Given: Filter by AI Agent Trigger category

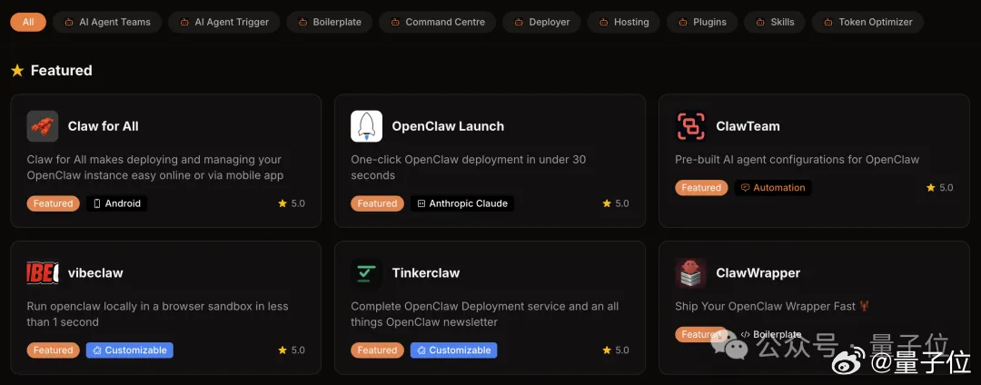Looking at the screenshot, I should pos(224,22).
